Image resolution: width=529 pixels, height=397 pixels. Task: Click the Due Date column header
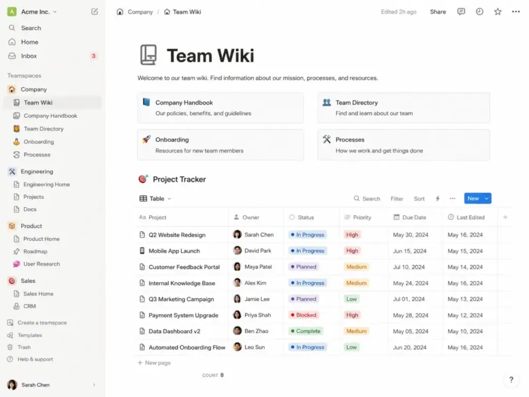coord(415,217)
